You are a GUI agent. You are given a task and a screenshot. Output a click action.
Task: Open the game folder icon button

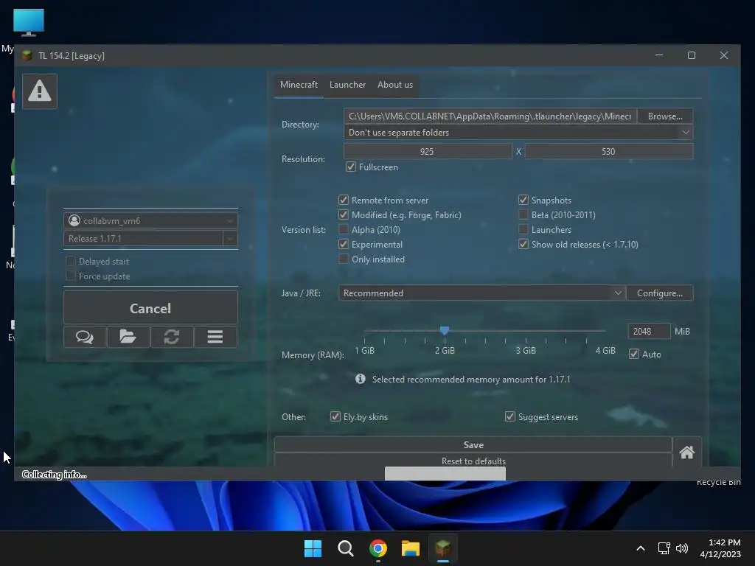pos(128,336)
